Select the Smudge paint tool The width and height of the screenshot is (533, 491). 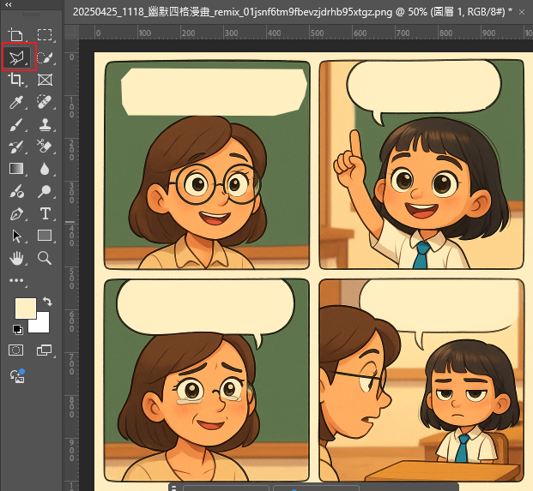(16, 192)
